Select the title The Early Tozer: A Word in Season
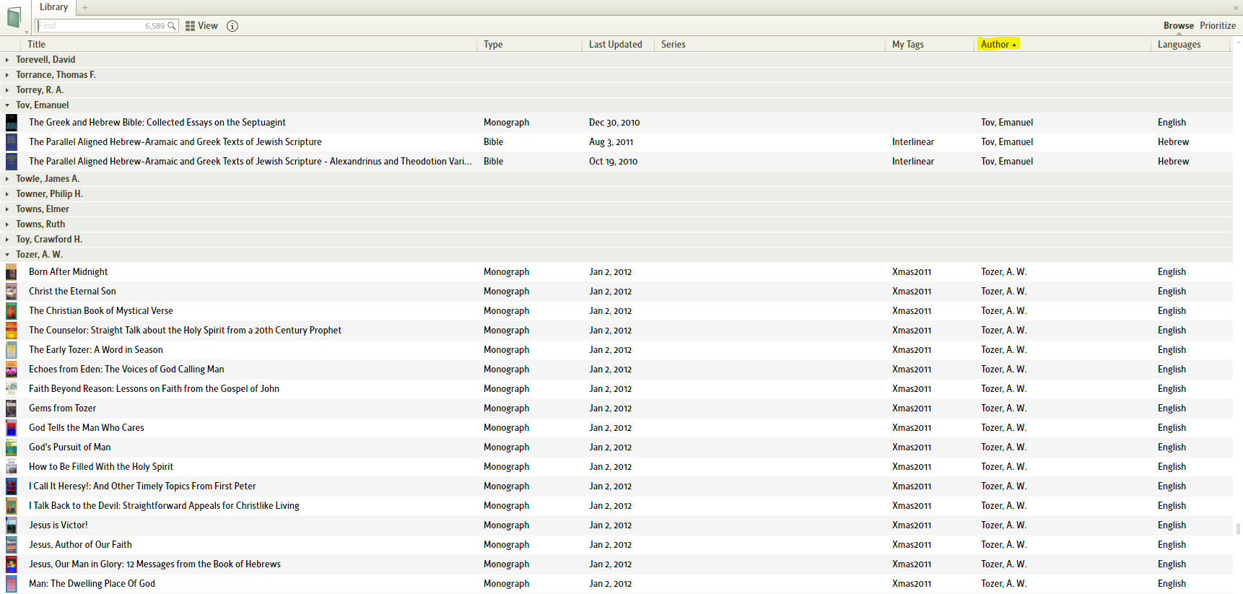 pyautogui.click(x=96, y=350)
